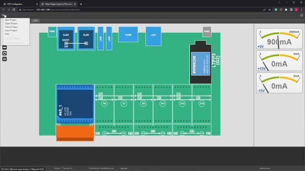Click the minus tool icon in left sidebar
Viewport: 305px width, 171px height.
tap(4, 47)
